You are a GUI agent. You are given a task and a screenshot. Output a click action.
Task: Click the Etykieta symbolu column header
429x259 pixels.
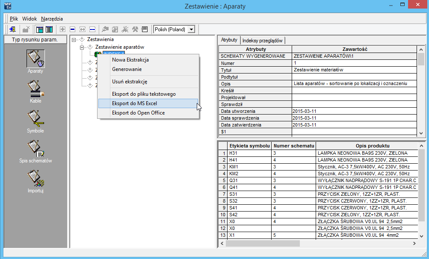click(x=249, y=146)
